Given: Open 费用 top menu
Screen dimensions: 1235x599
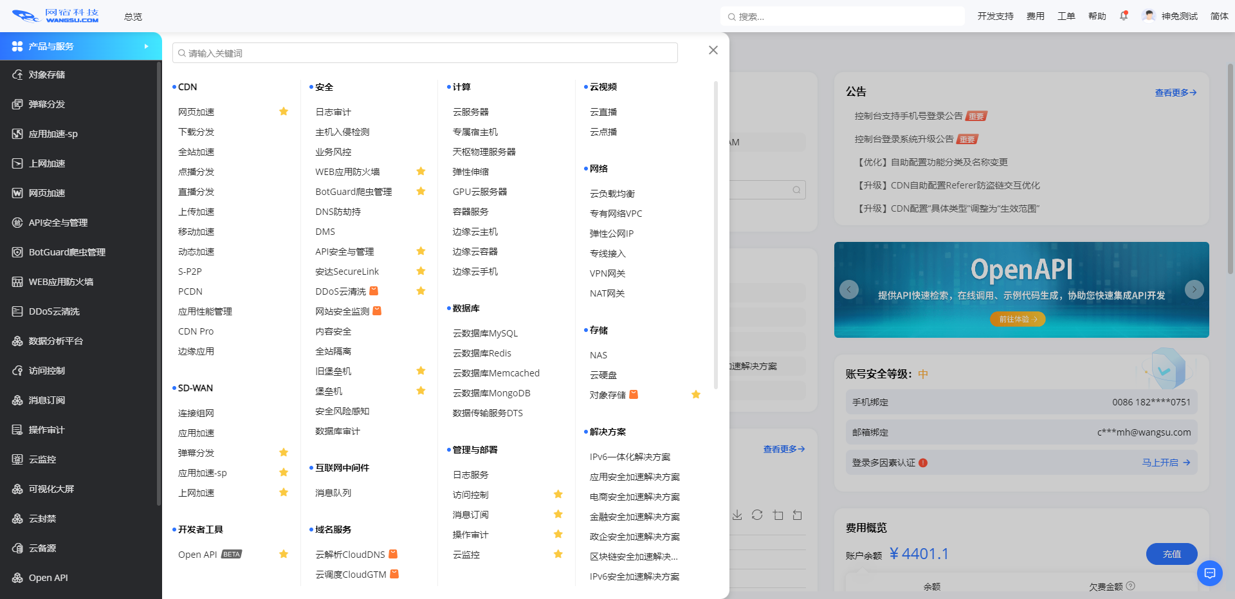Looking at the screenshot, I should click(x=1035, y=16).
